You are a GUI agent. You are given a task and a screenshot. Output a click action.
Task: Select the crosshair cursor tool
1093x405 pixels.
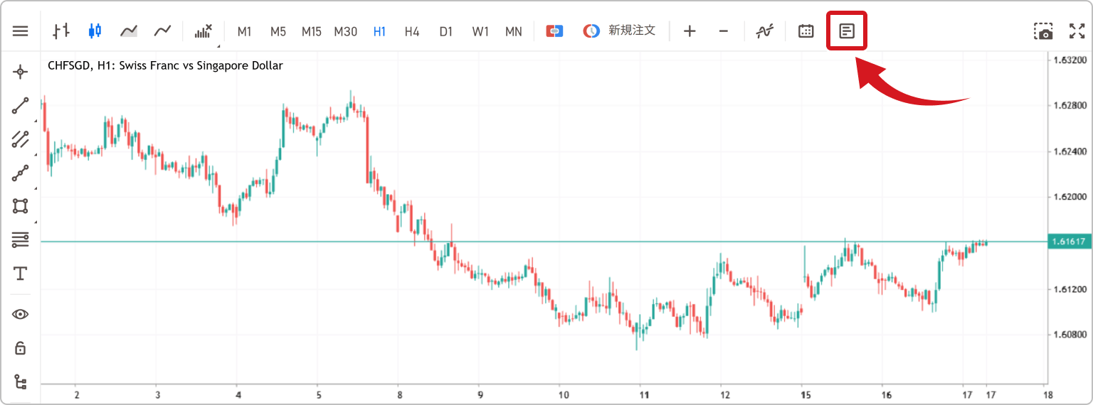coord(21,72)
